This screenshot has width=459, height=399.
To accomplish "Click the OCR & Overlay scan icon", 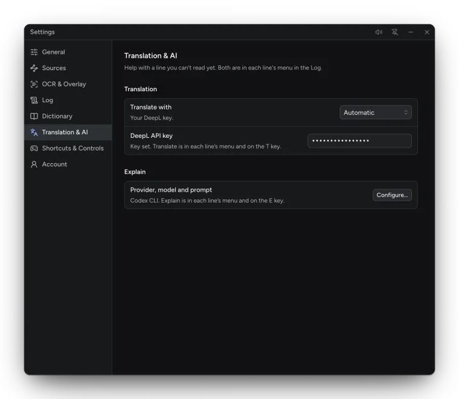I will pyautogui.click(x=34, y=85).
